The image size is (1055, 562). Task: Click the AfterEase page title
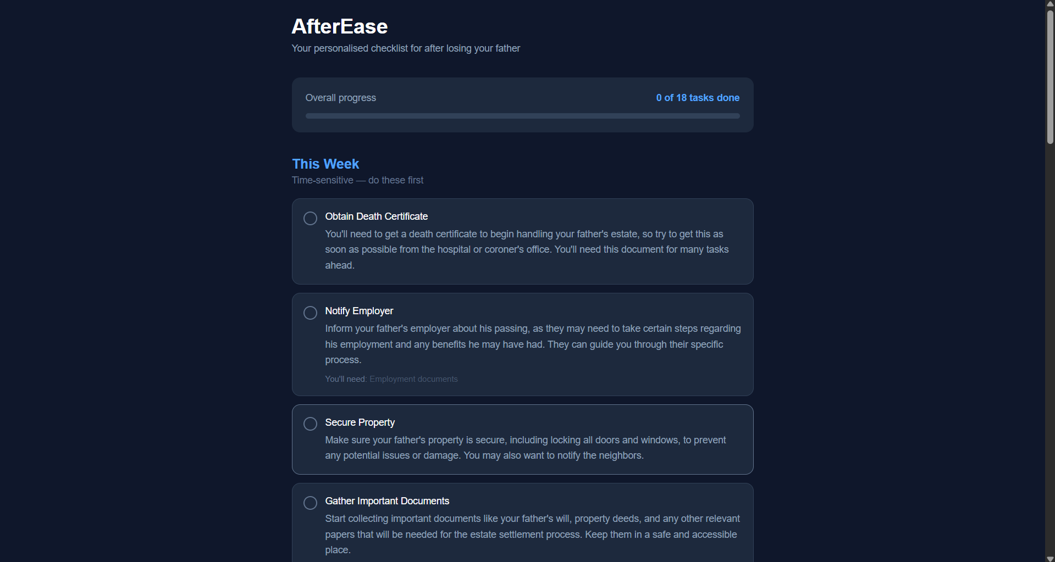coord(339,26)
